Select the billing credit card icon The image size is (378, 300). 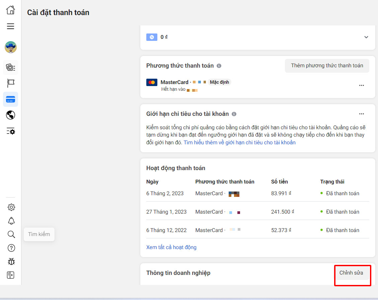pyautogui.click(x=11, y=99)
